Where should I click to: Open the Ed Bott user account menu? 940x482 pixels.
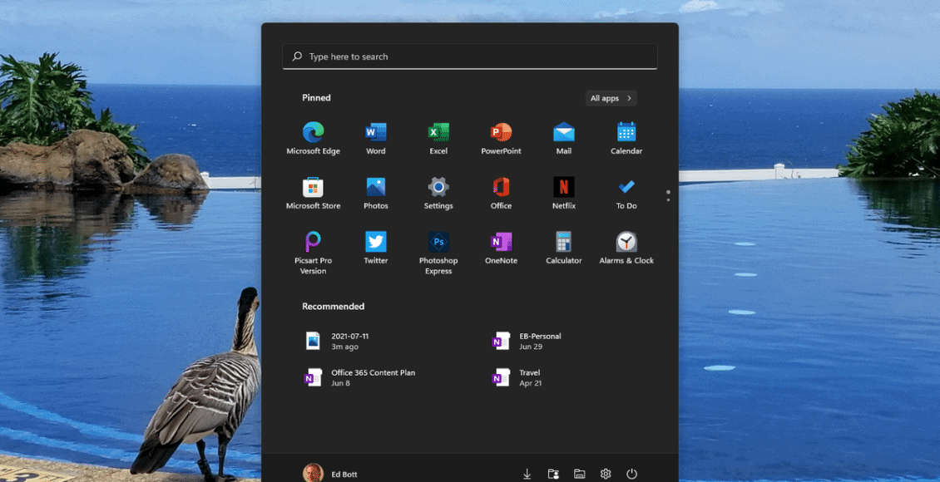tap(330, 473)
